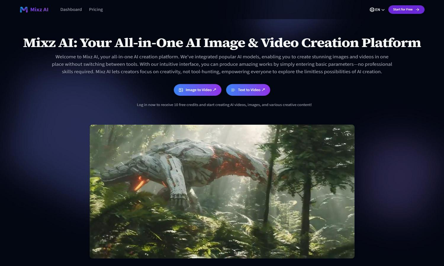Click the text lines icon in Text to Video
The height and width of the screenshot is (266, 444).
click(233, 90)
